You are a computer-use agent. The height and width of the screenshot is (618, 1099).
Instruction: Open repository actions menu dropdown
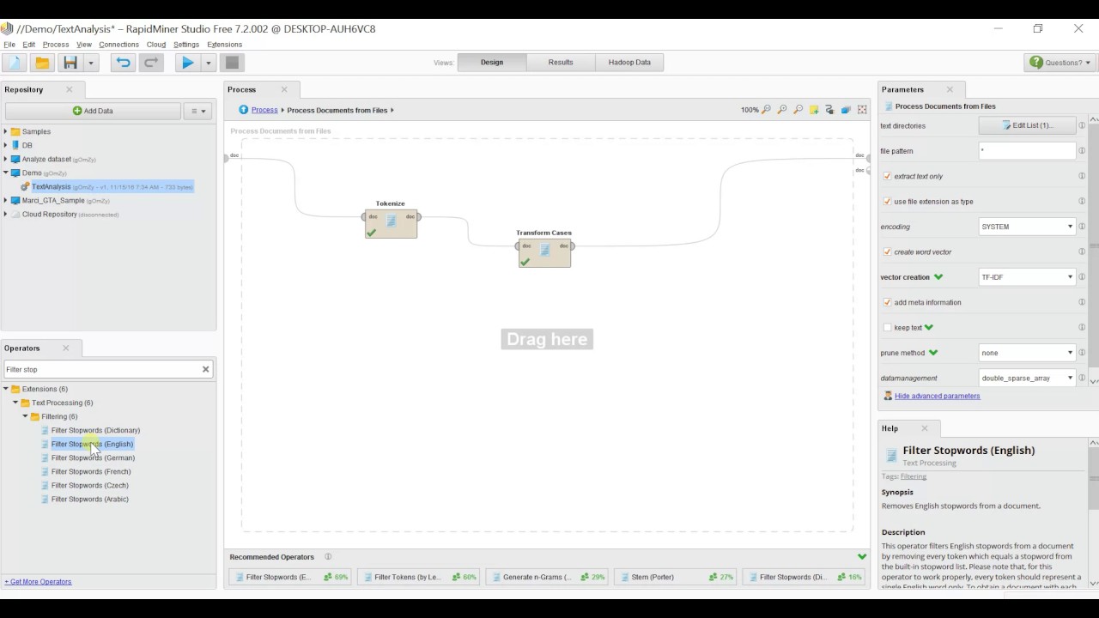click(x=197, y=111)
